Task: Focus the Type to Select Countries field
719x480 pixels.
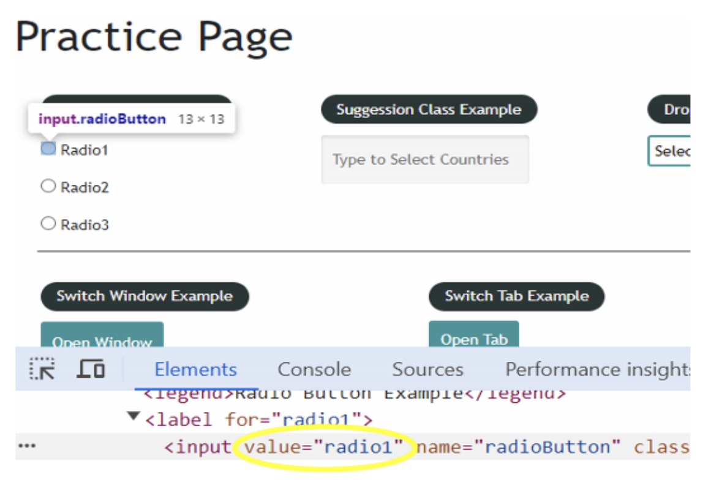Action: pos(425,160)
